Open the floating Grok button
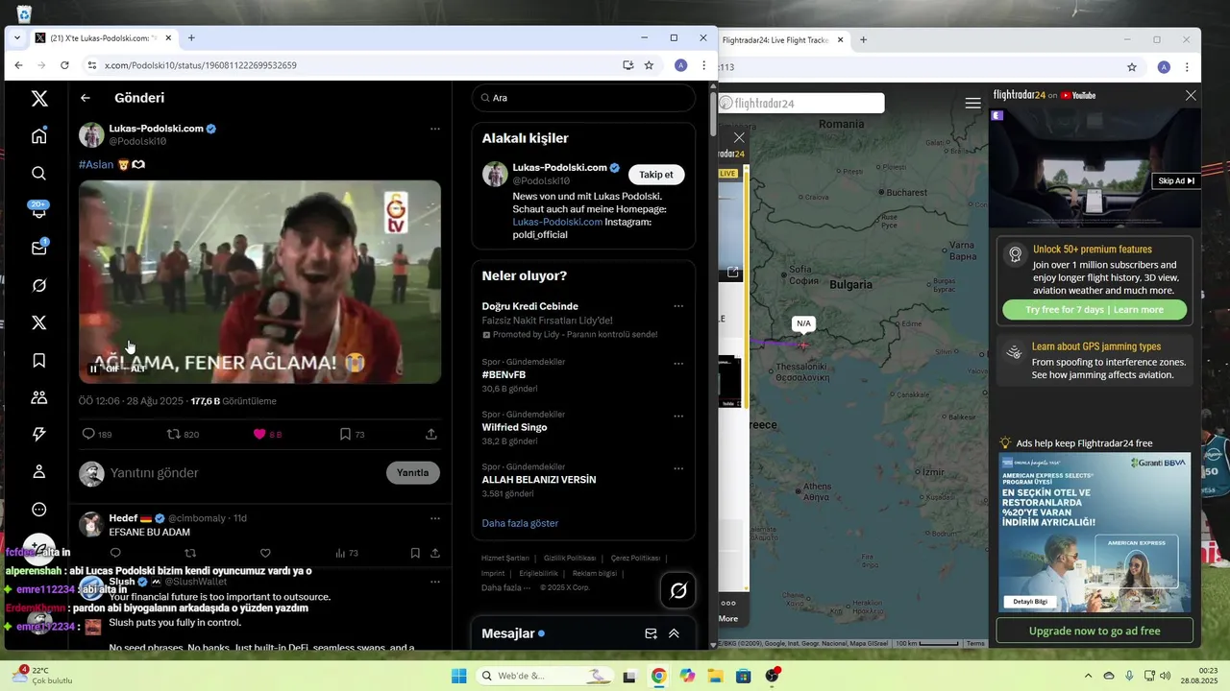Screen dimensions: 1230x691 tap(678, 590)
